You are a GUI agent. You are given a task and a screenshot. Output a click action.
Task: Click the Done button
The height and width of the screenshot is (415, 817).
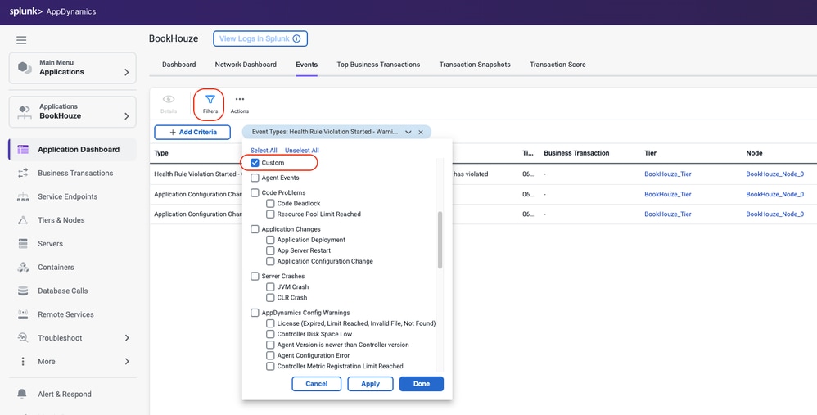[x=422, y=384]
